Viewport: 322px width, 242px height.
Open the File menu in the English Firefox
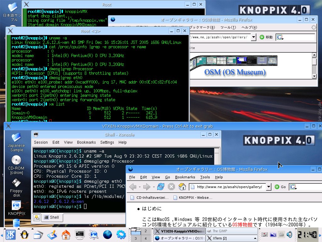click(x=132, y=177)
